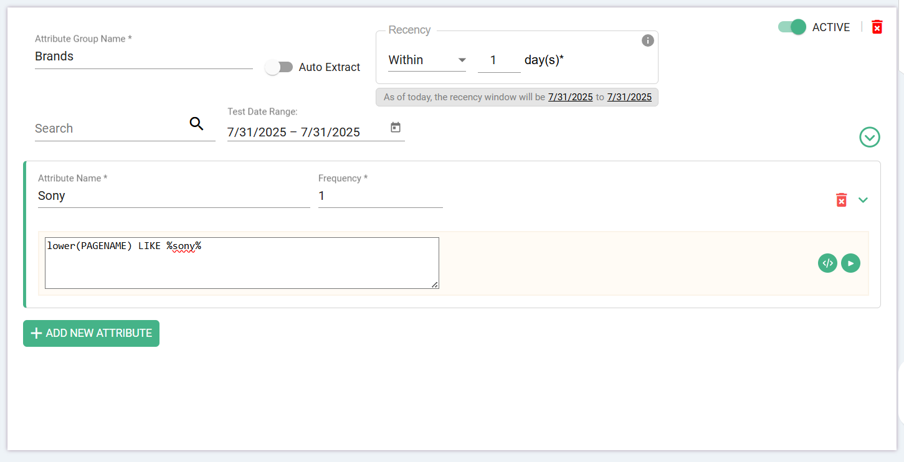Click the recency window start date link

[x=570, y=97]
